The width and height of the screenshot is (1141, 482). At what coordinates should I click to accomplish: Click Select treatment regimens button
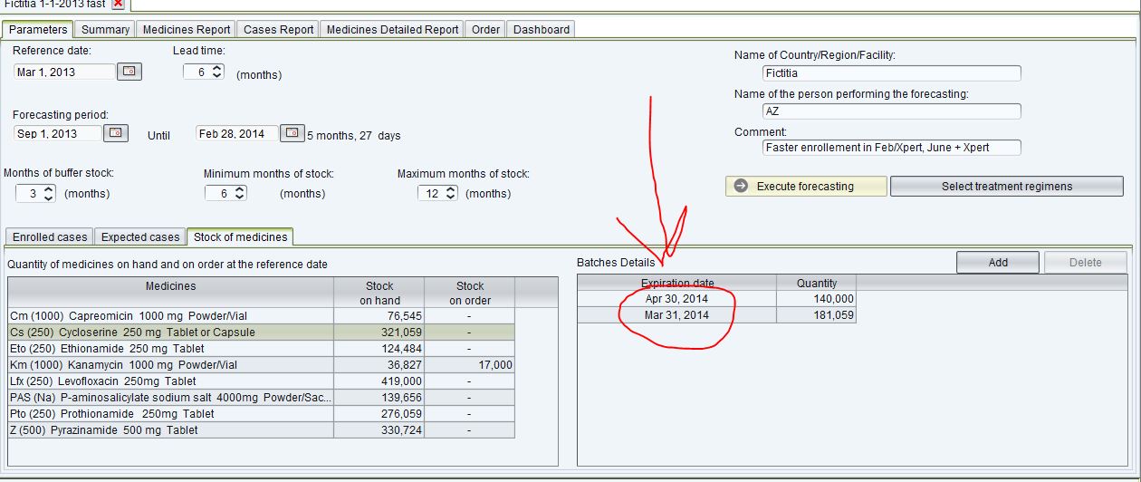(1007, 186)
